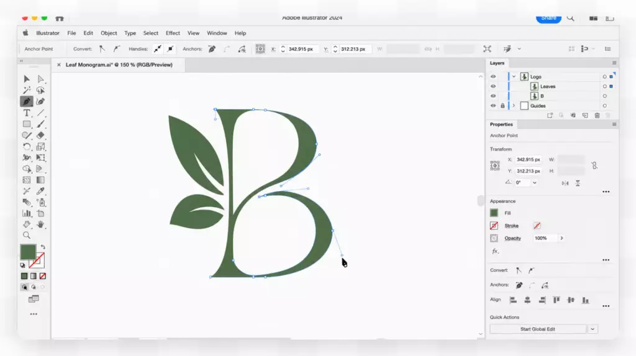The height and width of the screenshot is (356, 636).
Task: Open the Object menu
Action: (109, 33)
